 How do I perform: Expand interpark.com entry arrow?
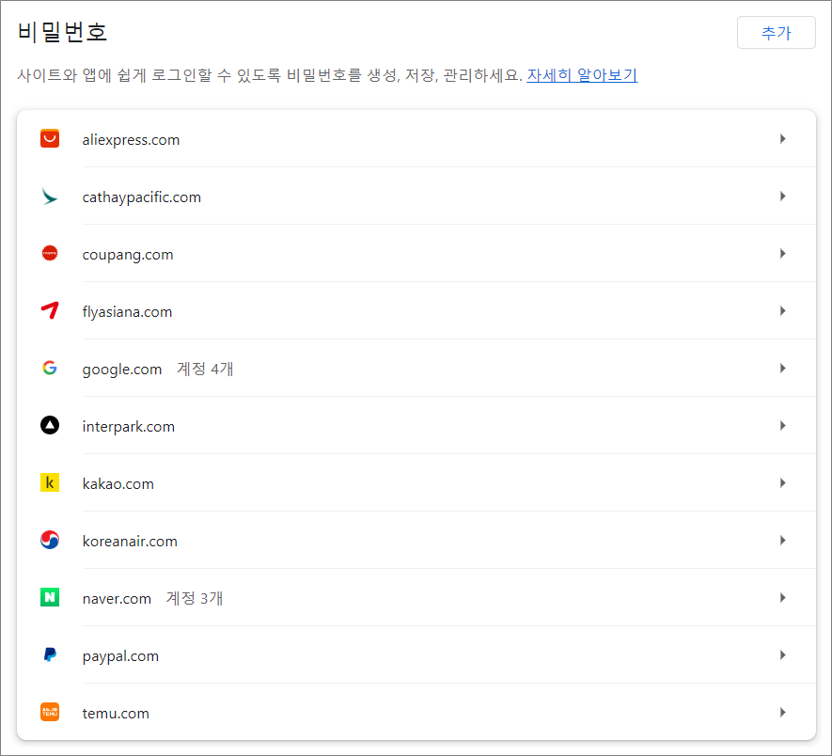(783, 426)
